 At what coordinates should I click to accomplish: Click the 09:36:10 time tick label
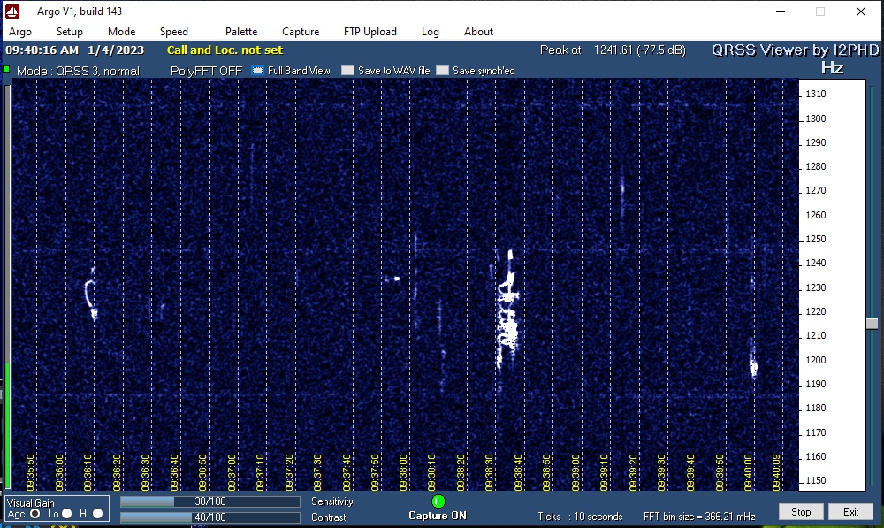pyautogui.click(x=88, y=472)
